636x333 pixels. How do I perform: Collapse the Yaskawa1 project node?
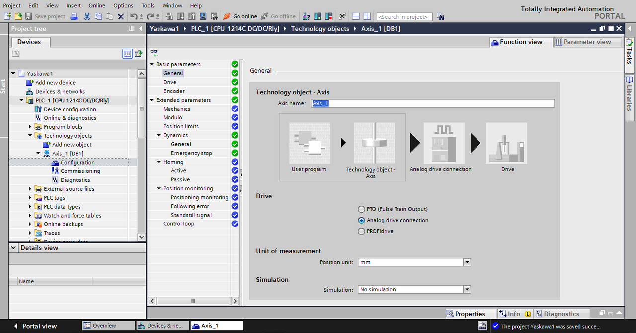click(13, 73)
